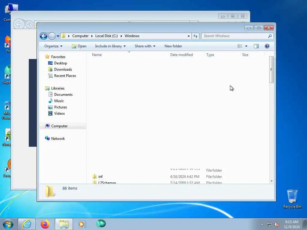Viewport: 307px width, 230px height.
Task: Select the Windows address bar segment
Action: pos(132,36)
